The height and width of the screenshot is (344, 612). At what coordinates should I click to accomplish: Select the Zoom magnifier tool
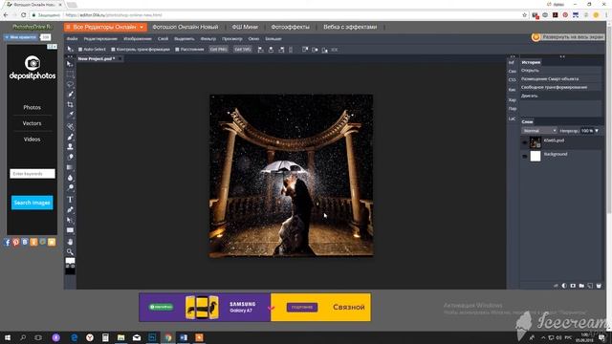click(x=70, y=252)
